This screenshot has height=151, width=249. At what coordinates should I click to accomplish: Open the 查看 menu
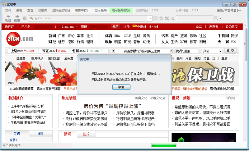[x=30, y=11]
